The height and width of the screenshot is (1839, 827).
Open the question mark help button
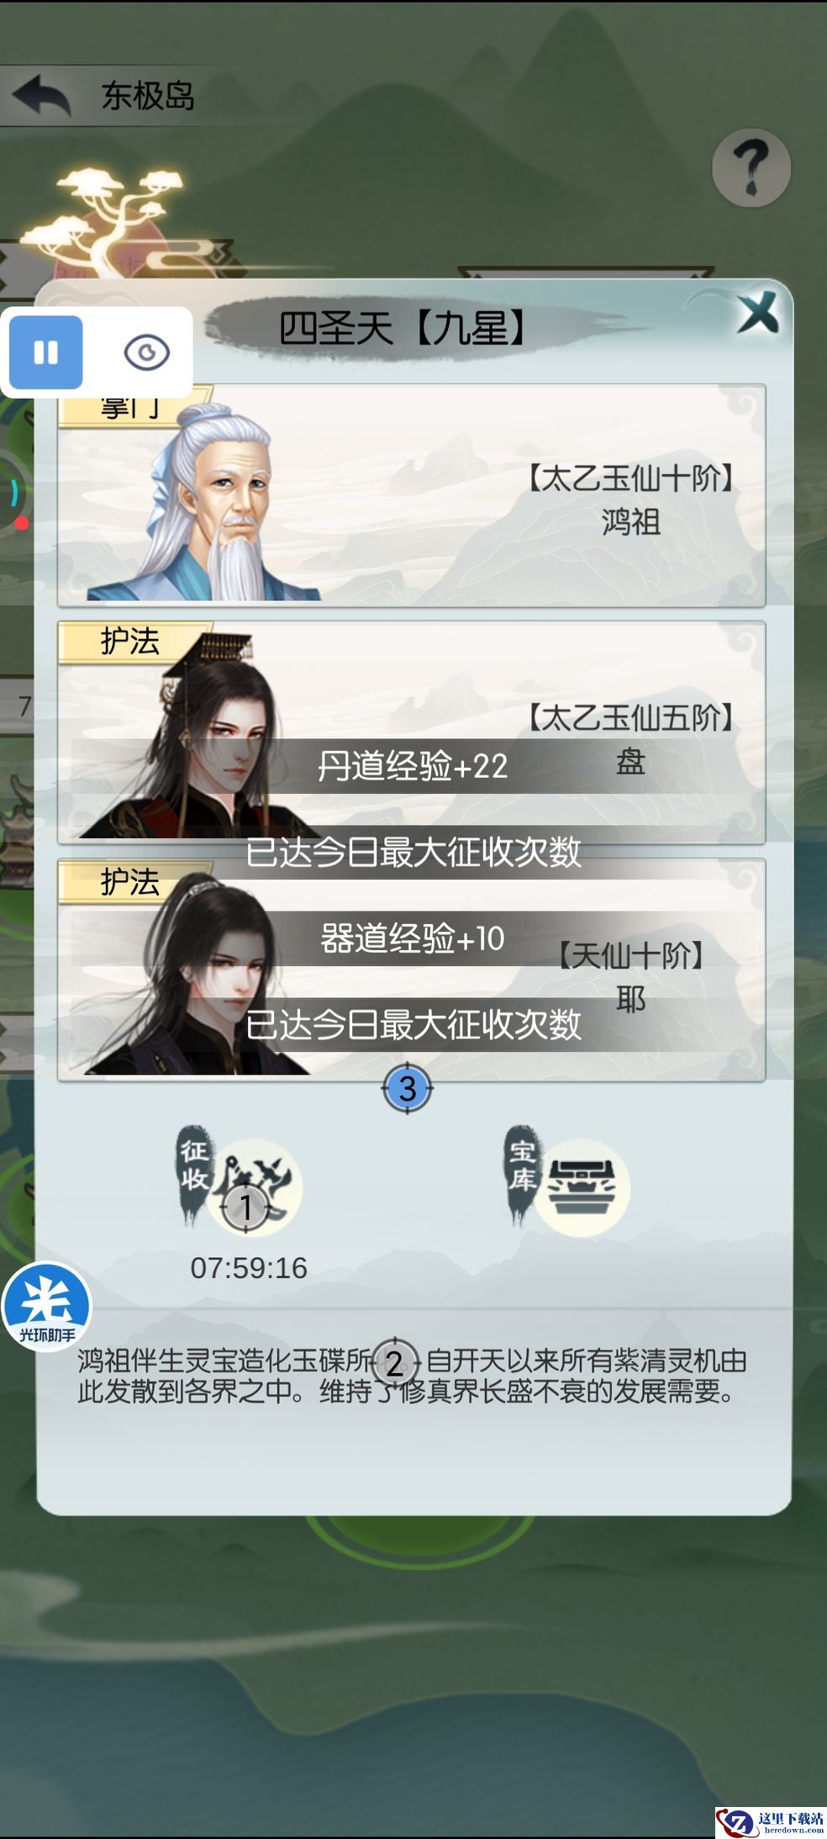coord(751,167)
